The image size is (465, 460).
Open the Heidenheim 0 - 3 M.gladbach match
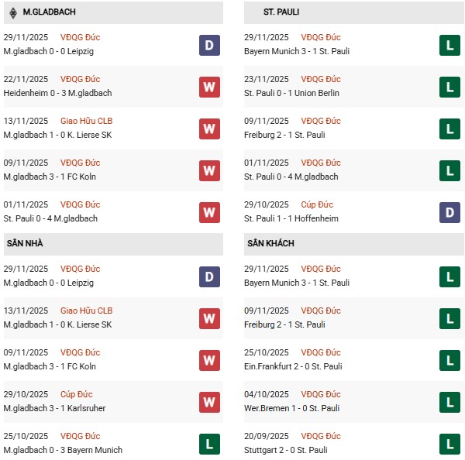pos(57,93)
